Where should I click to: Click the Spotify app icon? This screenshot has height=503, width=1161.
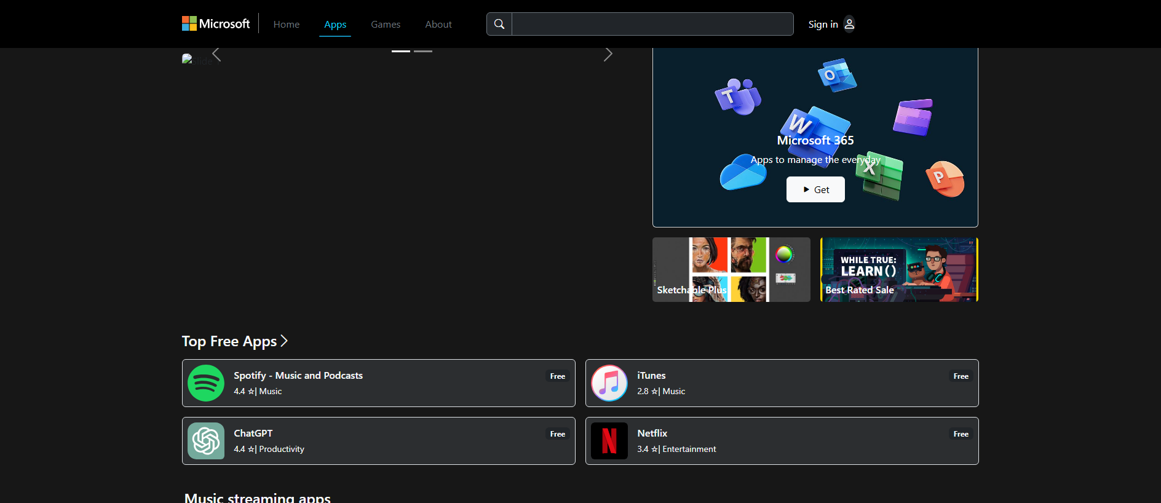point(206,383)
